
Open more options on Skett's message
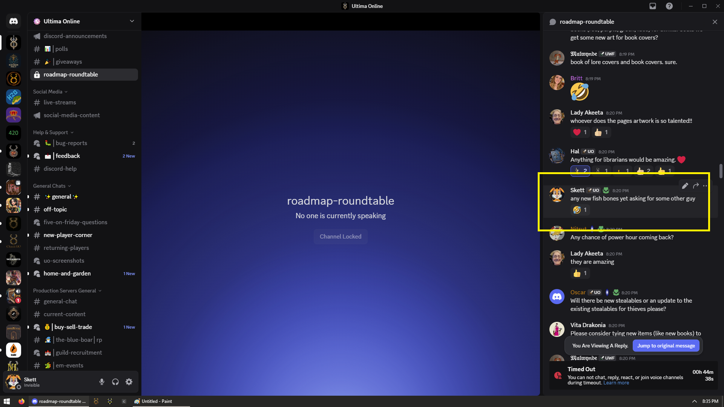pos(705,186)
